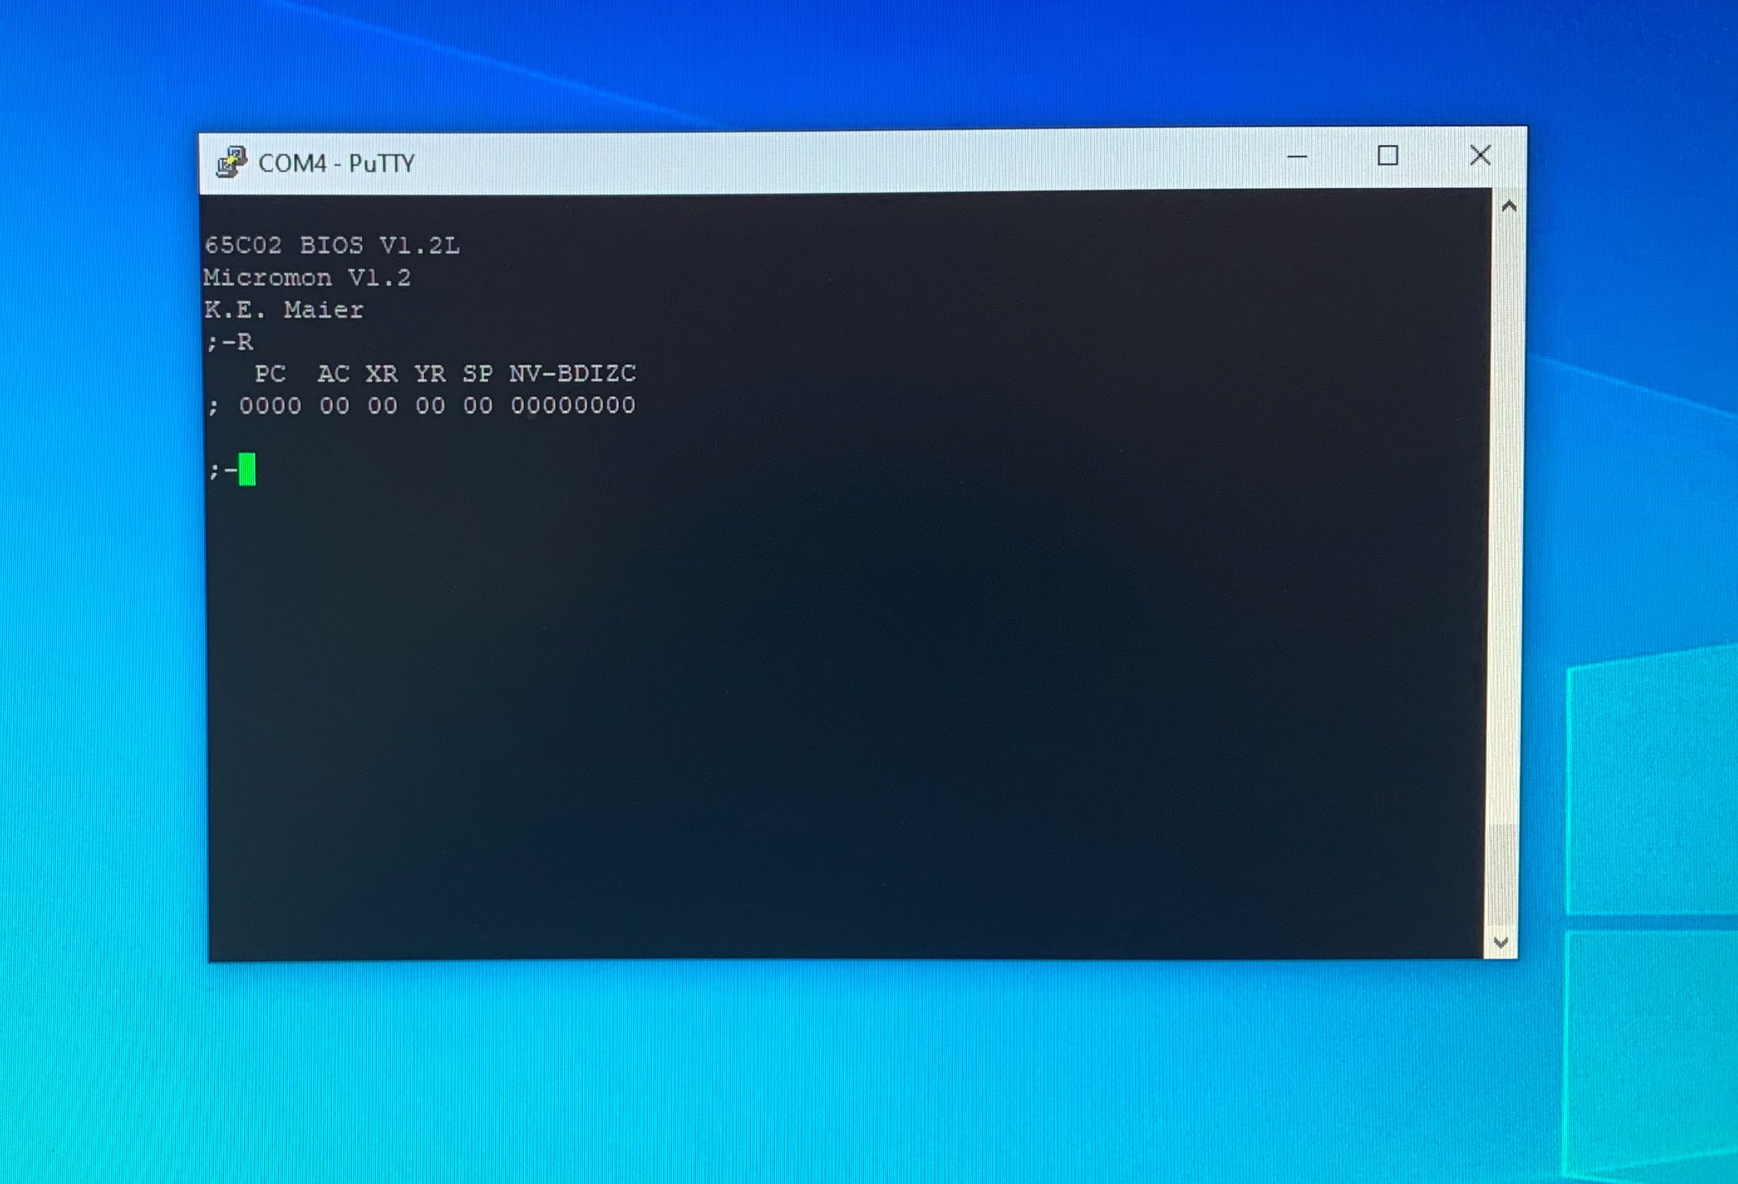Click the COM4 - PuTTY title text

point(336,163)
